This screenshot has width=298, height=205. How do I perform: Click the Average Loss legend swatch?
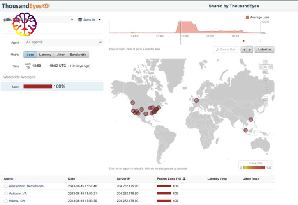point(247,17)
